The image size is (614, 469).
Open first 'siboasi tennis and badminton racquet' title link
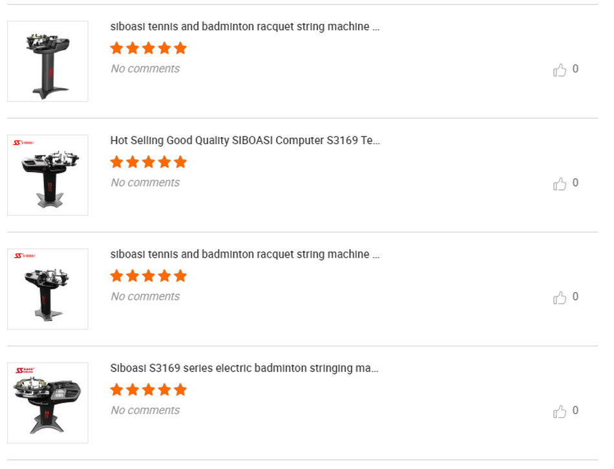[x=245, y=26]
